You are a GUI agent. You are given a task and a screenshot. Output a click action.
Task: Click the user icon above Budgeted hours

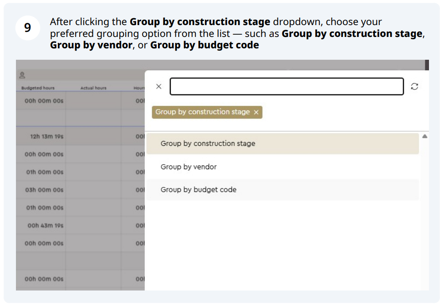point(22,76)
